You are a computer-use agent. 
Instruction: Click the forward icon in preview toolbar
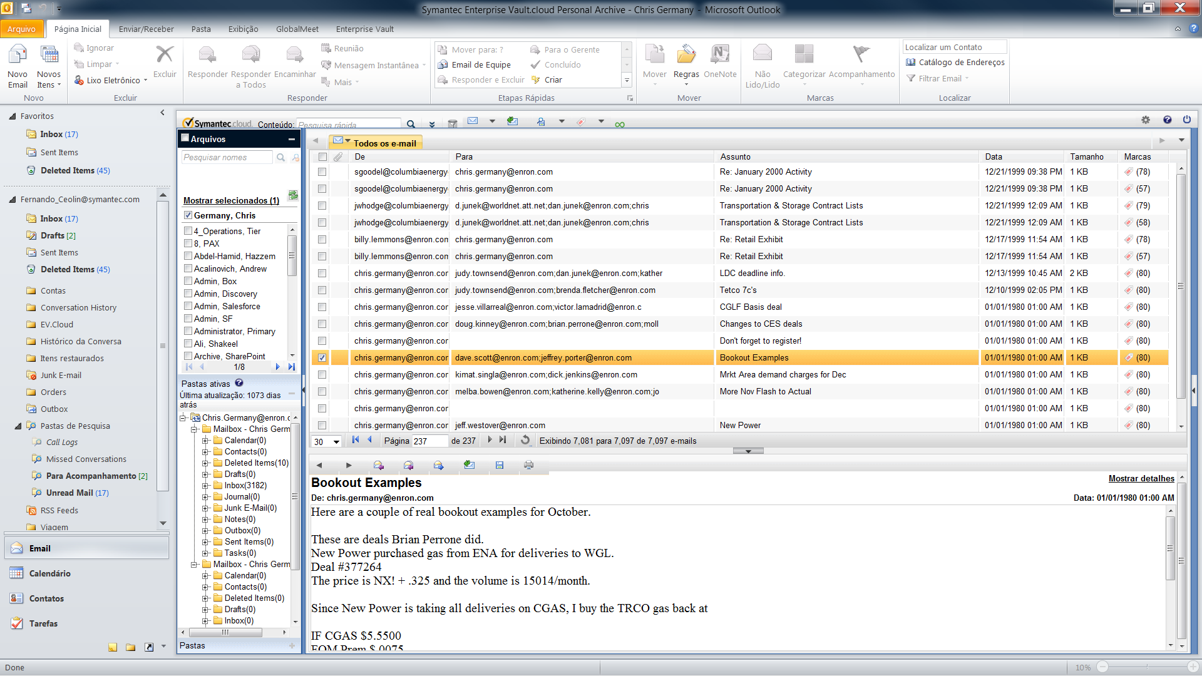pyautogui.click(x=438, y=465)
